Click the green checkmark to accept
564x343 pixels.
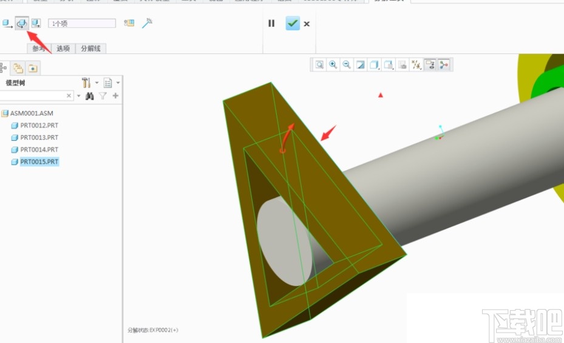click(x=293, y=24)
